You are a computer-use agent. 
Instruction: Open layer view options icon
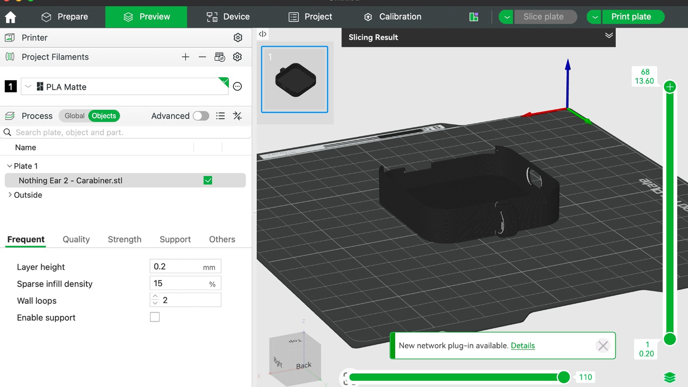(x=669, y=377)
